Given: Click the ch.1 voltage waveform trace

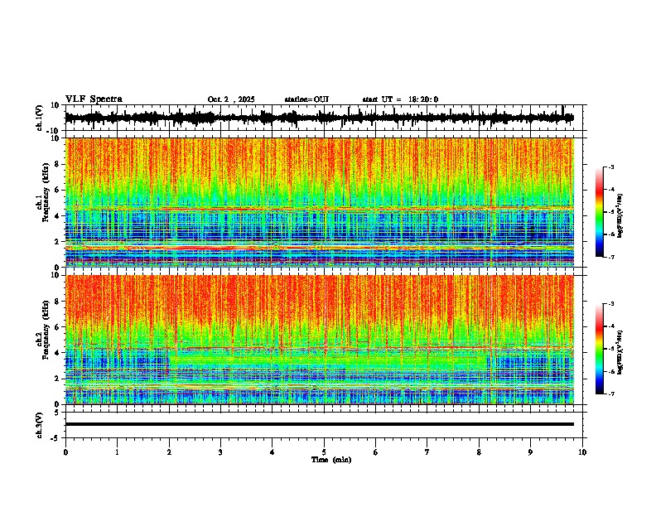Looking at the screenshot, I should pos(319,118).
